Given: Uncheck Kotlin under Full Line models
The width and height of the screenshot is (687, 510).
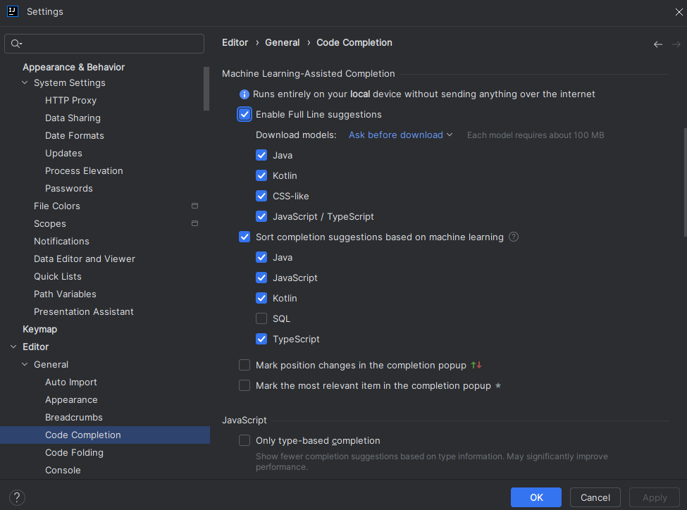Looking at the screenshot, I should (x=261, y=175).
